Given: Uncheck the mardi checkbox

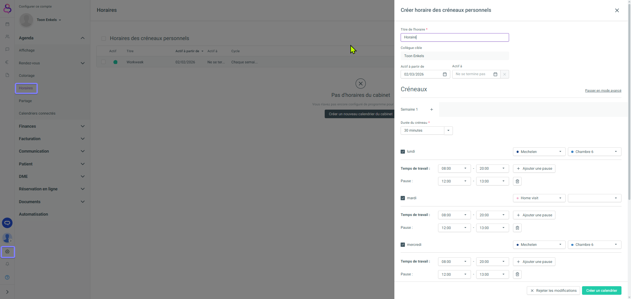Looking at the screenshot, I should coord(403,198).
